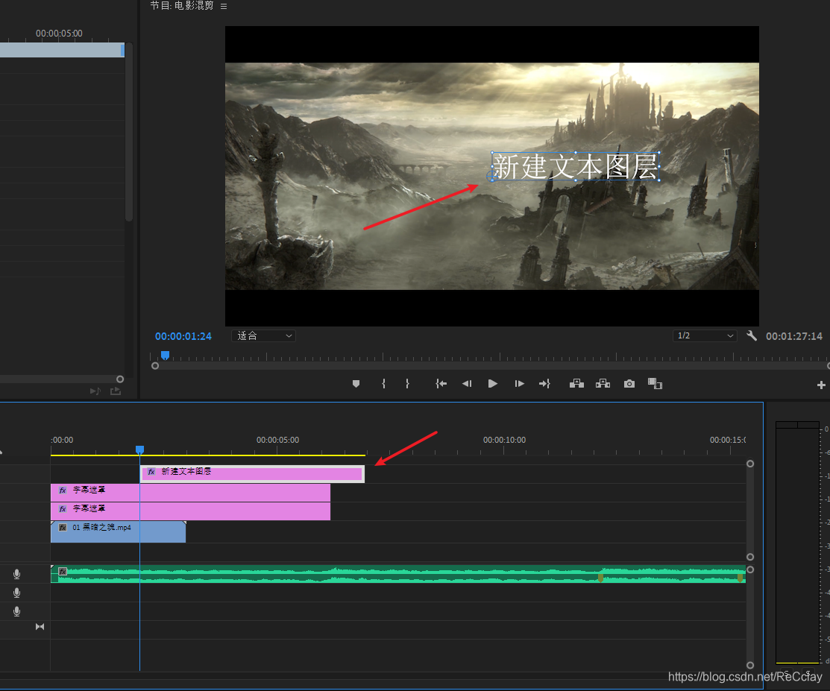Click the Mark In bracket button
The image size is (830, 691).
point(384,384)
